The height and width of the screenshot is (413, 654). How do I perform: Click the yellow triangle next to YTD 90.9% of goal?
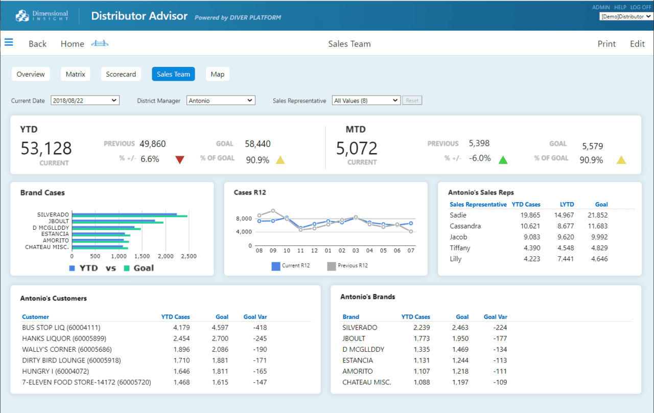(280, 160)
